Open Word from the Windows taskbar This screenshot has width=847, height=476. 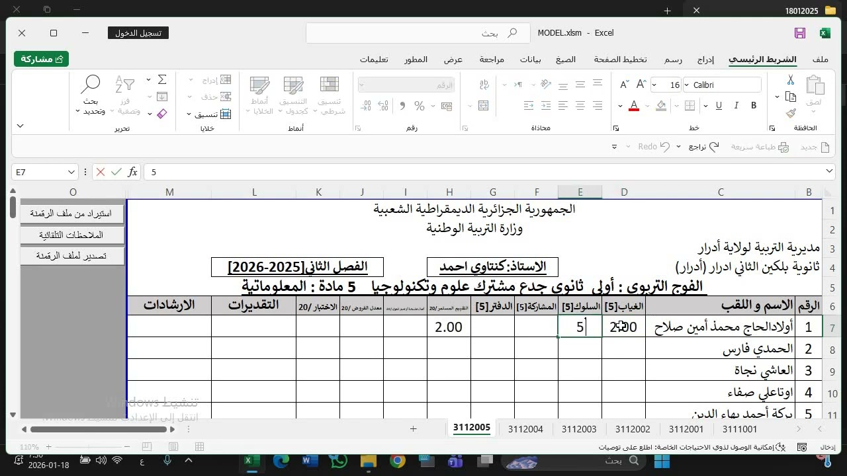[309, 461]
